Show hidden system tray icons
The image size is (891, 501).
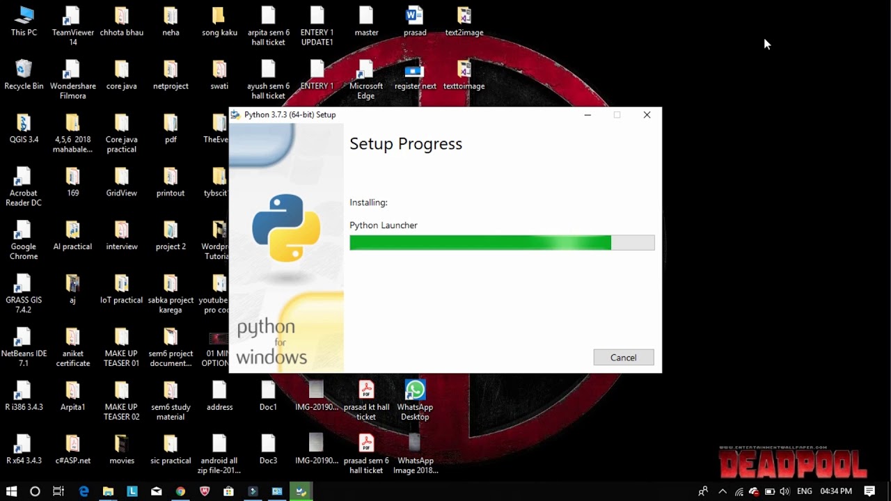click(722, 491)
